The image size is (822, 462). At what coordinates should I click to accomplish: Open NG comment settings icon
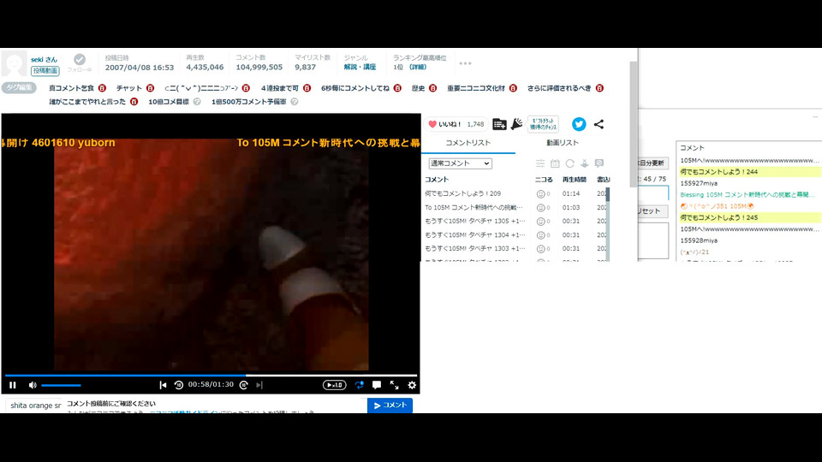pos(599,163)
